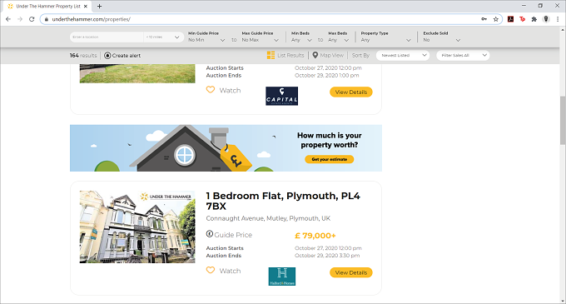Click the site padlock icon

coord(47,19)
